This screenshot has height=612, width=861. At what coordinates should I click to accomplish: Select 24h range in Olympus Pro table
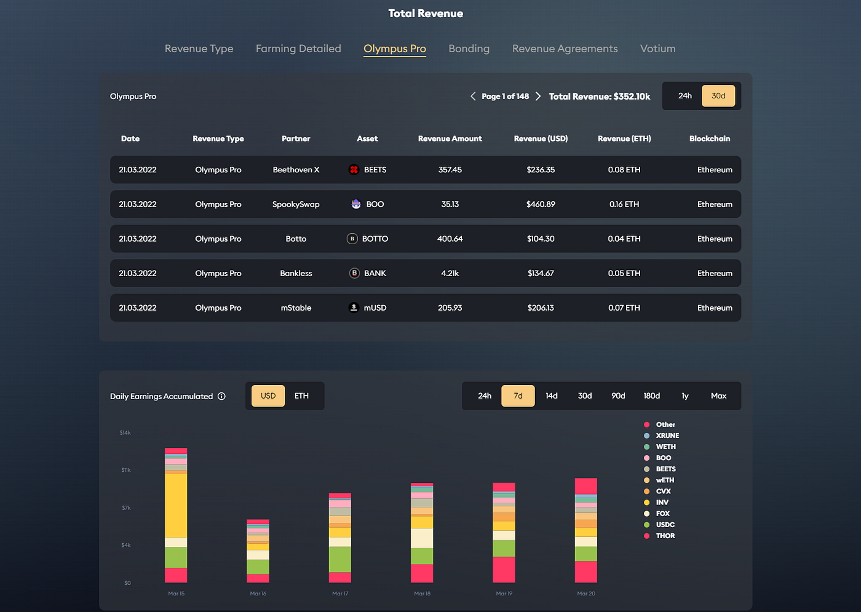[x=685, y=96]
